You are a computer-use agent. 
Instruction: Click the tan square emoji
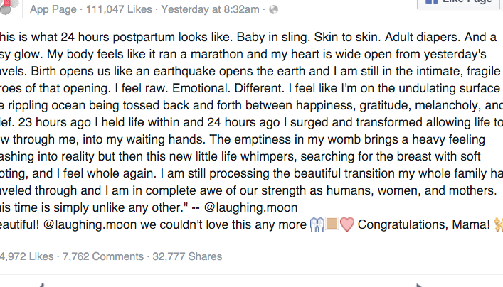tap(332, 225)
